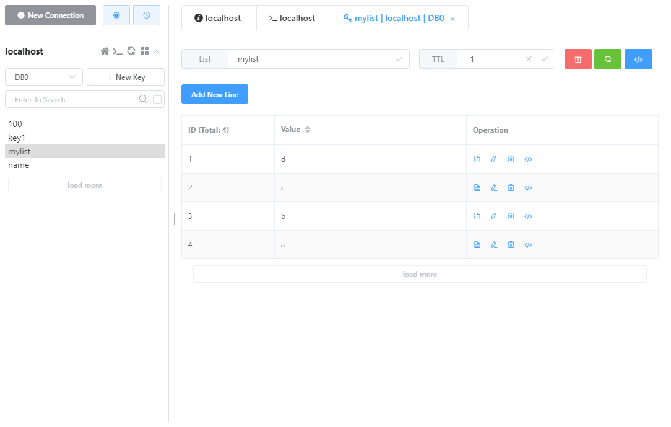Screen dimensions: 671x427
Task: Clear TTL with the X icon
Action: coord(529,59)
